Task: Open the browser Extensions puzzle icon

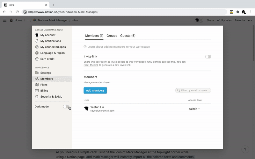Action: click(x=238, y=12)
